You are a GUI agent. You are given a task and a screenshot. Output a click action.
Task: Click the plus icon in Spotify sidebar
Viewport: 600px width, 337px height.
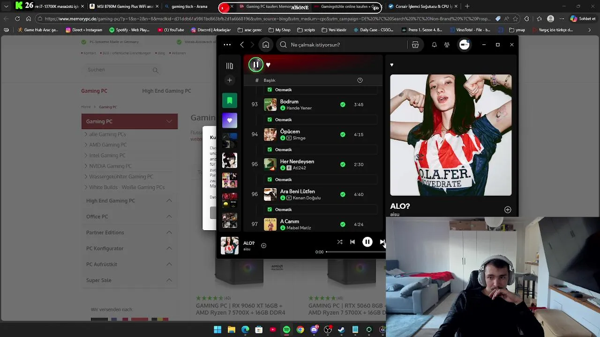click(230, 81)
